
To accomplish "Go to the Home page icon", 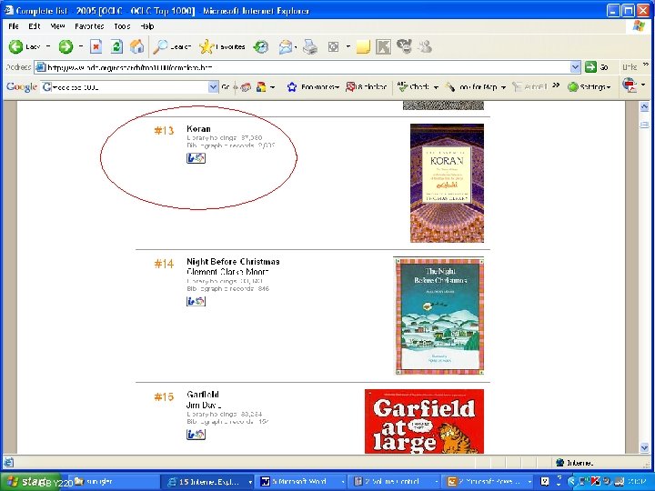I will tap(136, 46).
